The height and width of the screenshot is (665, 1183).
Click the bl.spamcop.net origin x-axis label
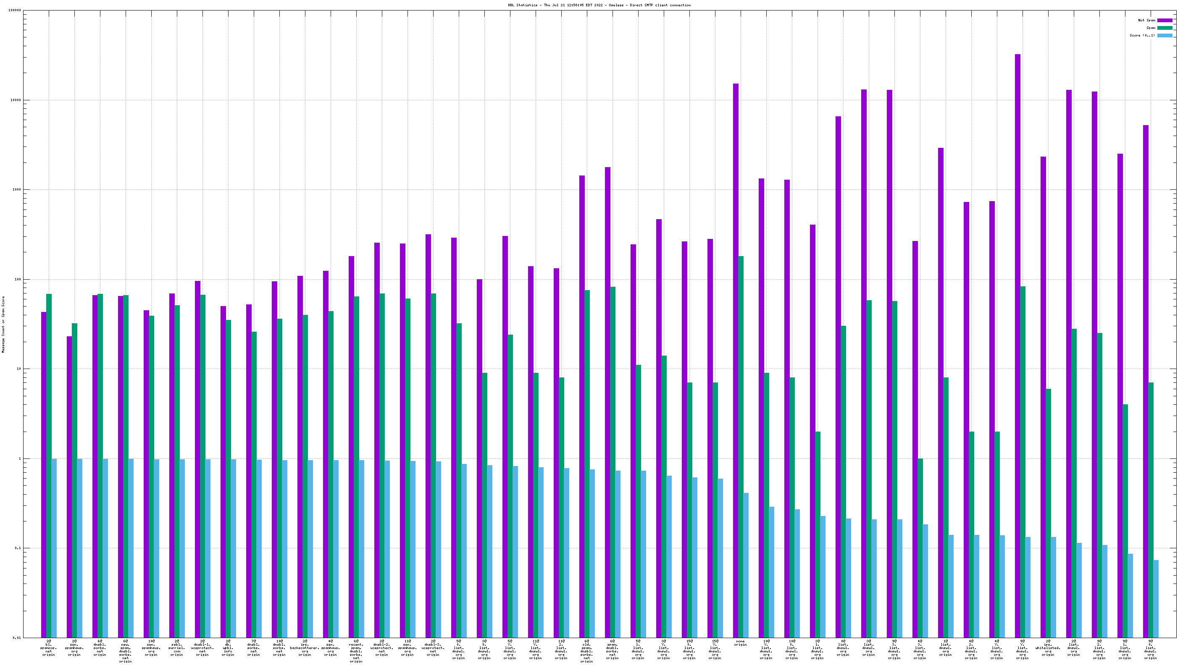[49, 647]
